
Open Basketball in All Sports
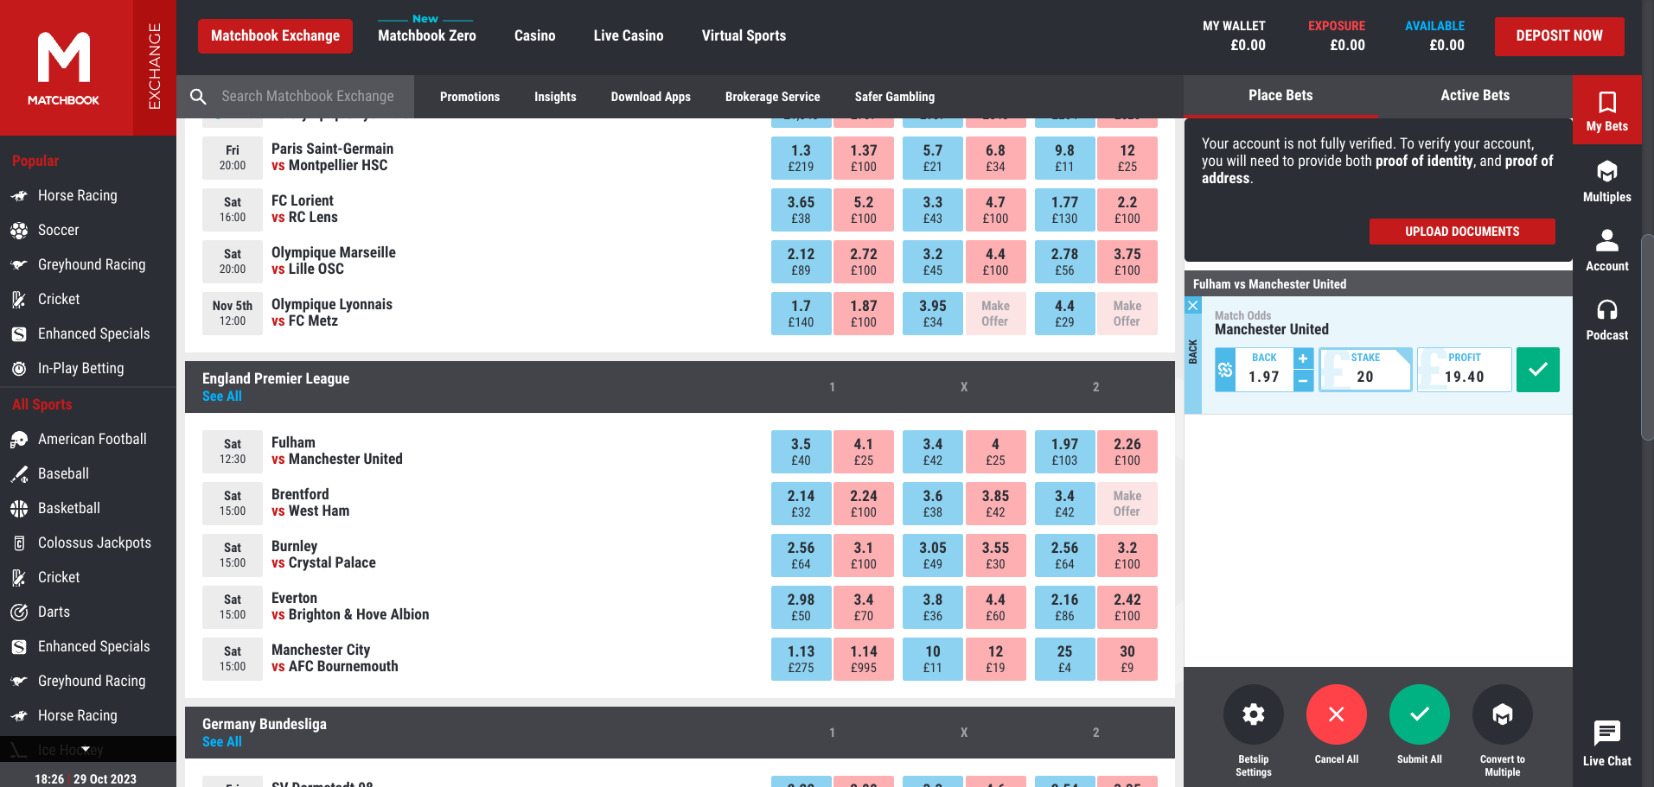tap(69, 509)
